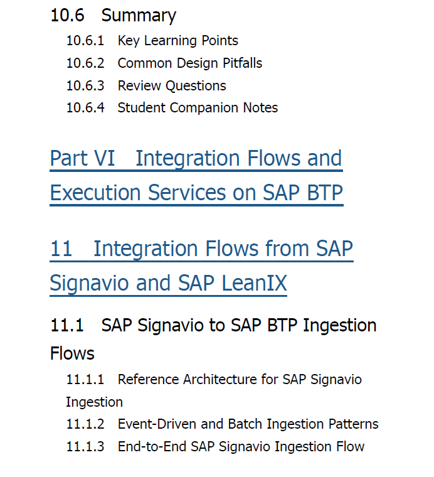Select 11.1.1 Reference Architecture entry
Screen dimensions: 434x477
(x=214, y=390)
